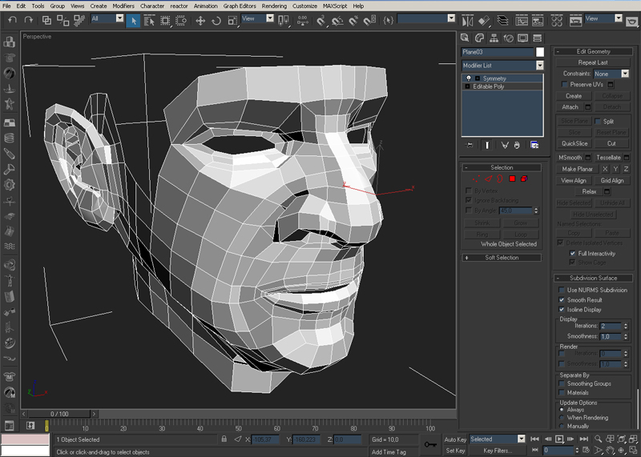Viewport: 641px width, 457px height.
Task: Click the Redo arrow icon
Action: click(28, 19)
